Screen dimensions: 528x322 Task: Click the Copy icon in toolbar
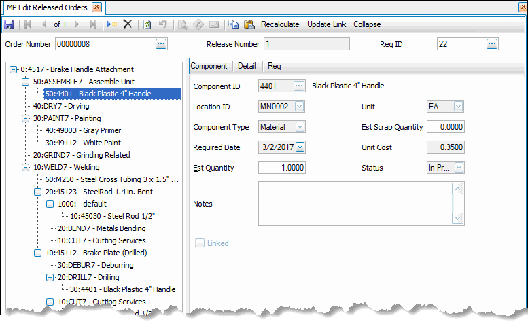[234, 24]
